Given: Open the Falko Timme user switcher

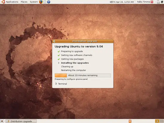Looking at the screenshot, I should click(143, 2).
